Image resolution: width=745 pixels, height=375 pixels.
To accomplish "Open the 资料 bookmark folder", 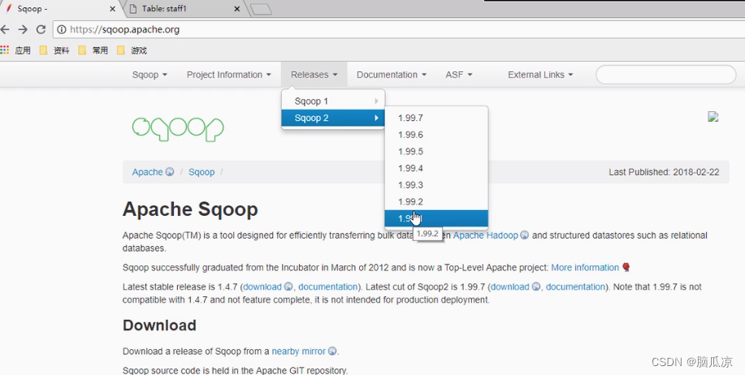I will click(x=54, y=50).
